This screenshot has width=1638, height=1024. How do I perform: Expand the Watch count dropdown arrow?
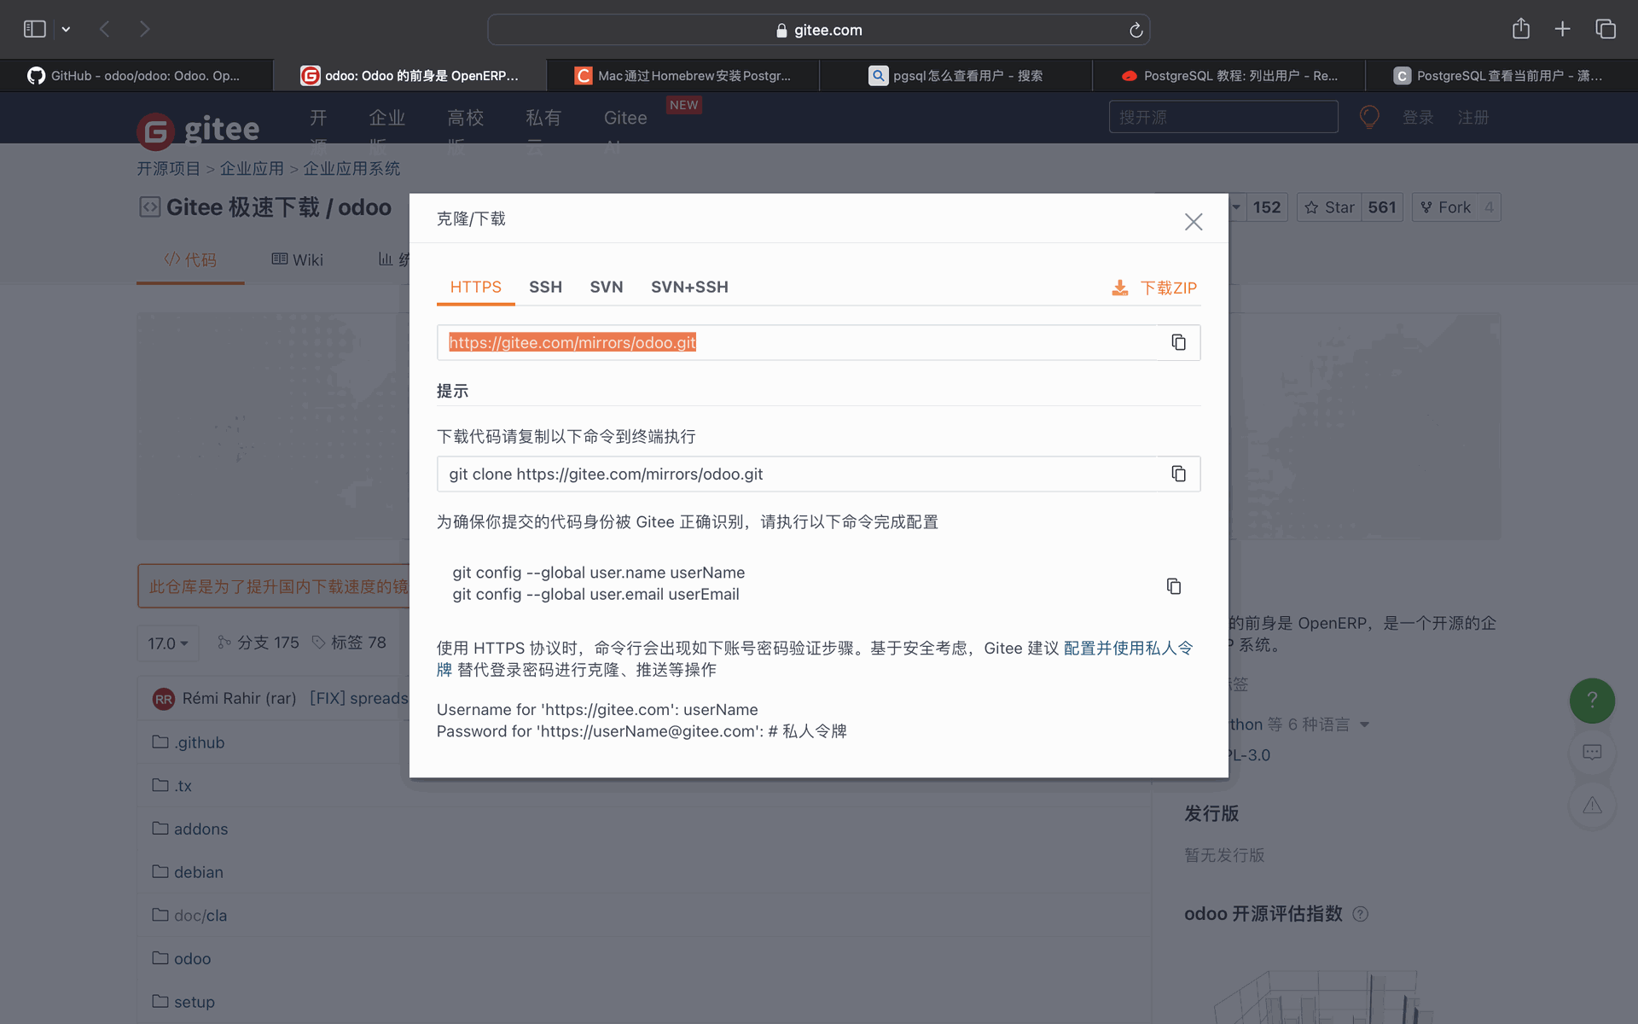tap(1236, 207)
